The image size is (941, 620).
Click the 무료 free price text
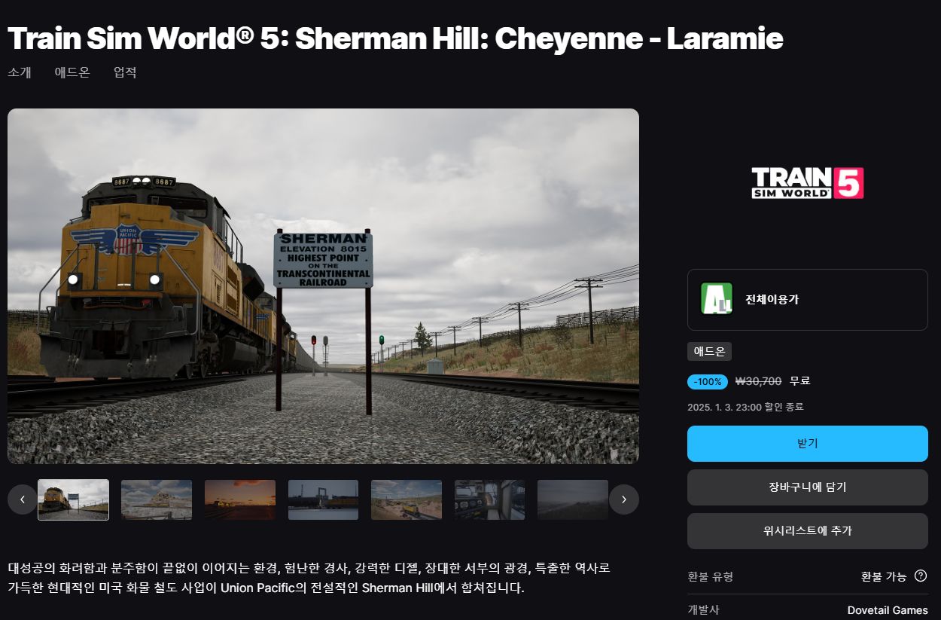pos(799,382)
